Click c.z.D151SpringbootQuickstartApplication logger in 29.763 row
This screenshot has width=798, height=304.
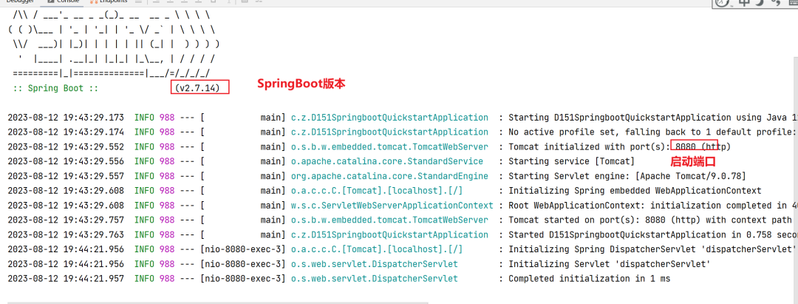[x=389, y=234]
